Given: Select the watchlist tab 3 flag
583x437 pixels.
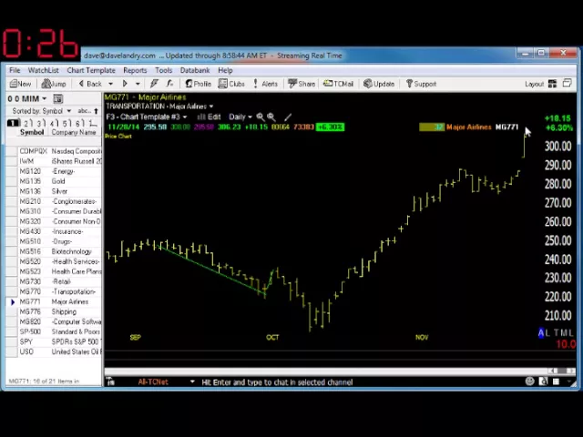Looking at the screenshot, I should [40, 124].
